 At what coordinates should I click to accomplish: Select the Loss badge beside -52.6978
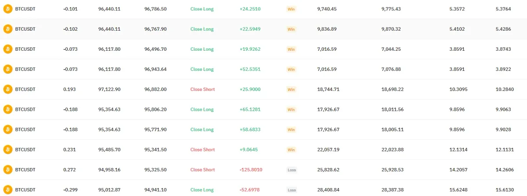pos(292,190)
